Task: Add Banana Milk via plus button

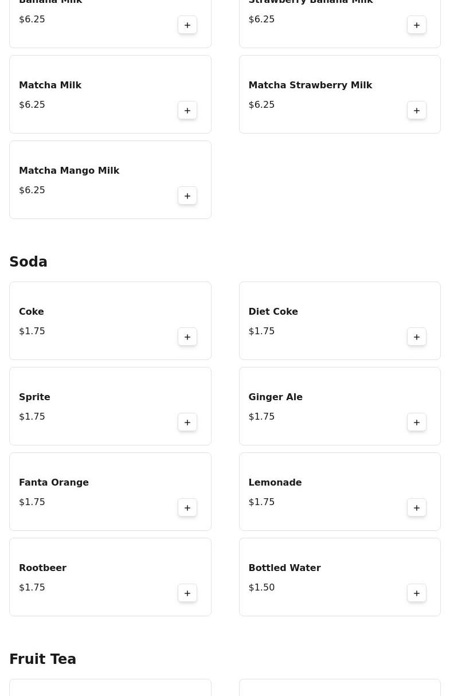Action: pos(187,25)
